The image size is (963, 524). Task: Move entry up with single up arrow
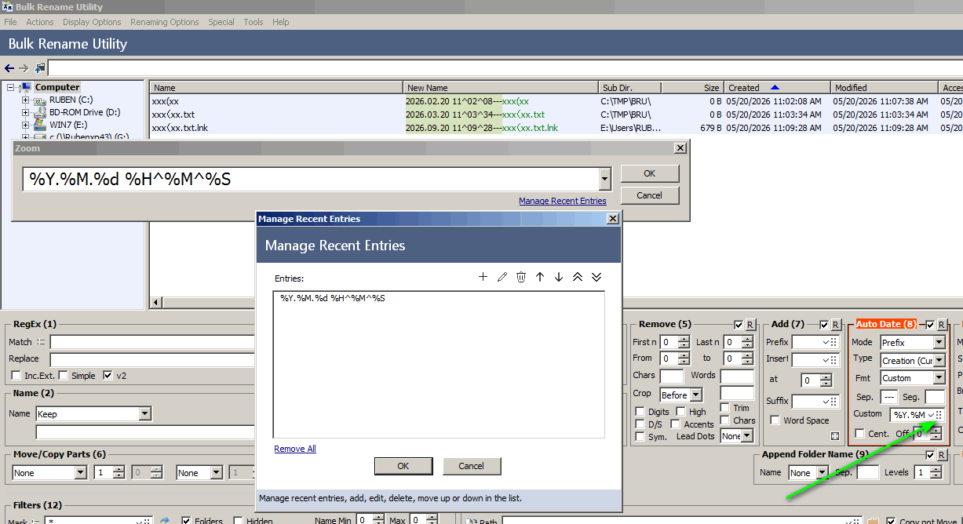[540, 277]
